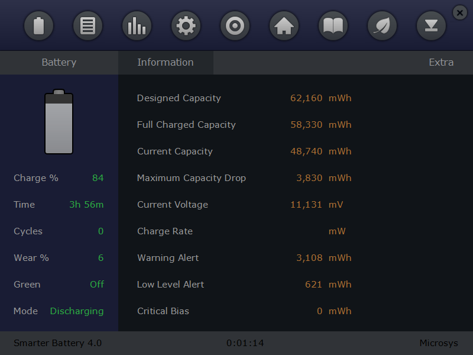Show the bar chart statistics icon

(137, 25)
